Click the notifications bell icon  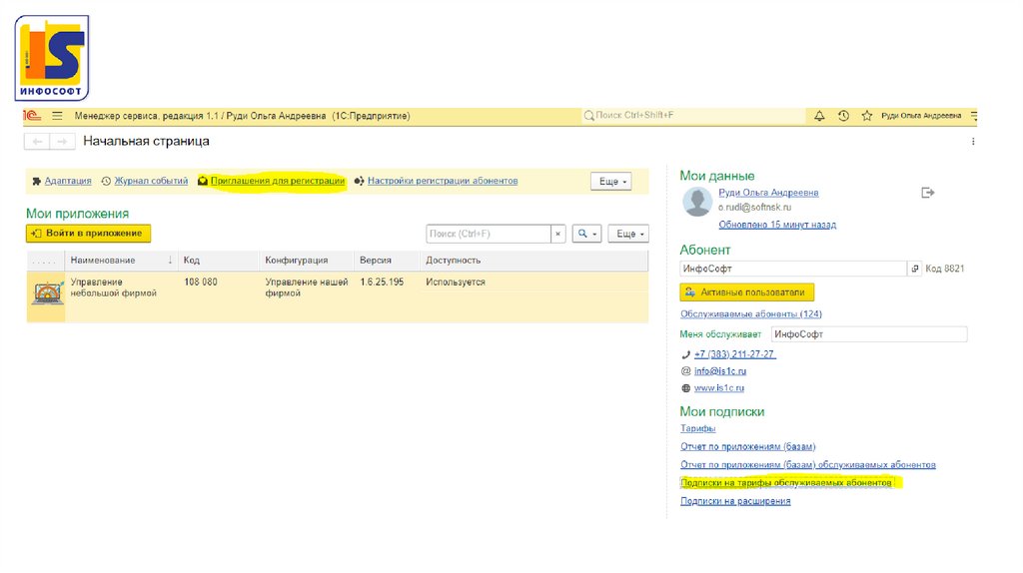(819, 116)
